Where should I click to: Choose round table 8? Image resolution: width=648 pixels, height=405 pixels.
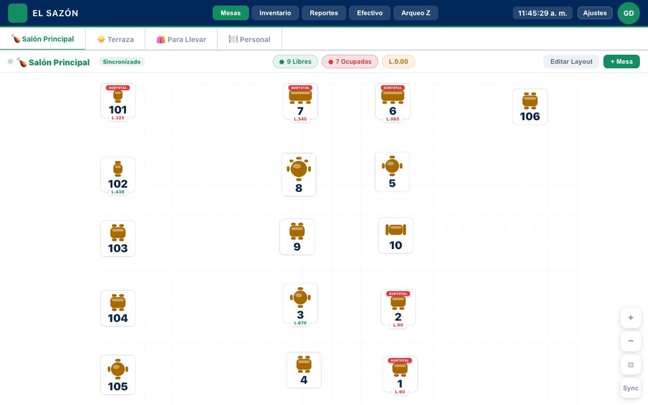click(x=299, y=175)
